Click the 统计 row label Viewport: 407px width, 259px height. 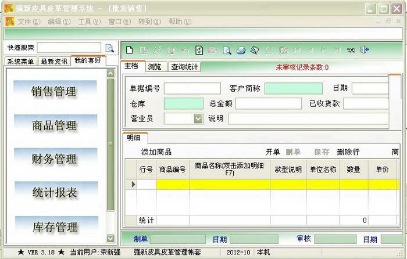(x=147, y=220)
